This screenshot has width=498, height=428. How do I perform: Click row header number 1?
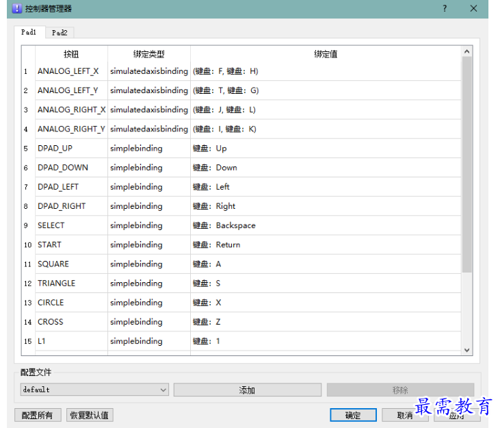tap(28, 71)
